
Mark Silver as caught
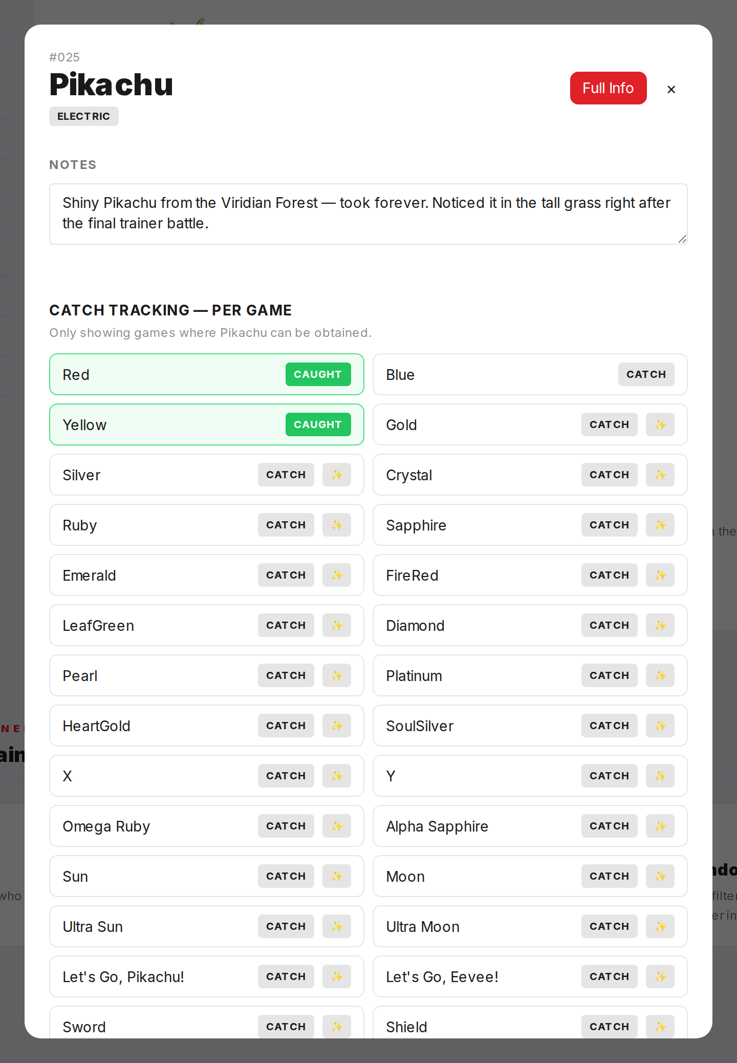pyautogui.click(x=286, y=475)
